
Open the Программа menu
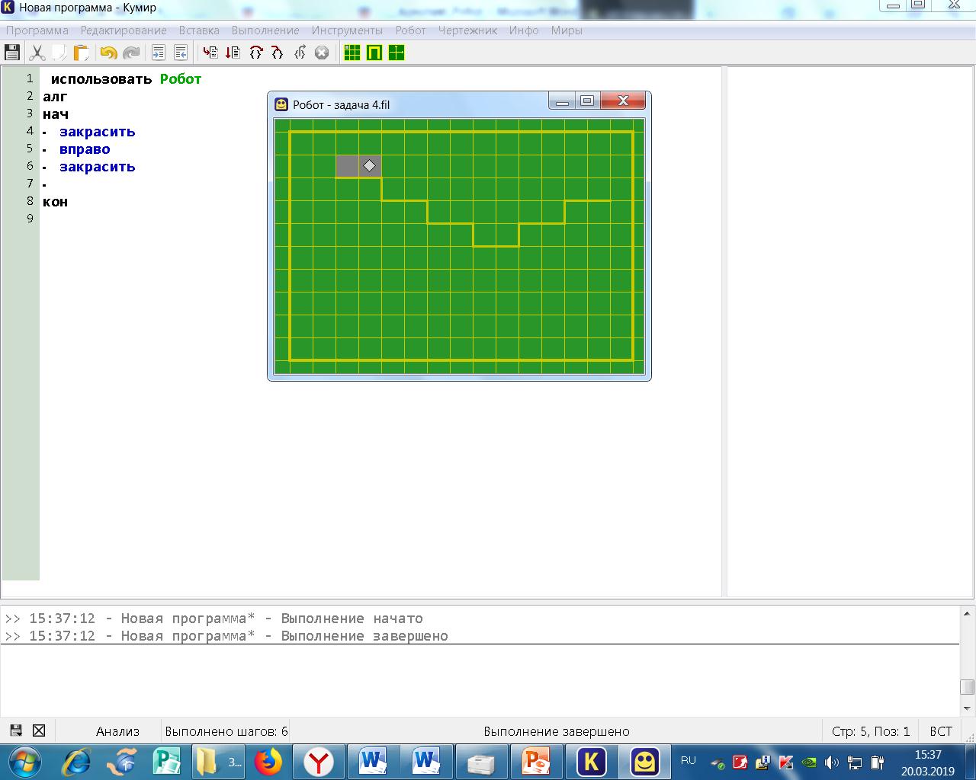coord(37,30)
